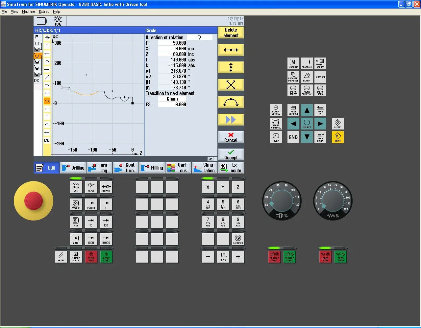Image resolution: width=421 pixels, height=328 pixels.
Task: Click the Cancel softkey
Action: point(231,137)
